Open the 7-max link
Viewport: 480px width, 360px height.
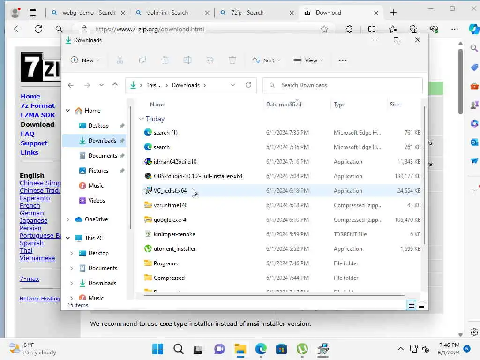coord(30,278)
